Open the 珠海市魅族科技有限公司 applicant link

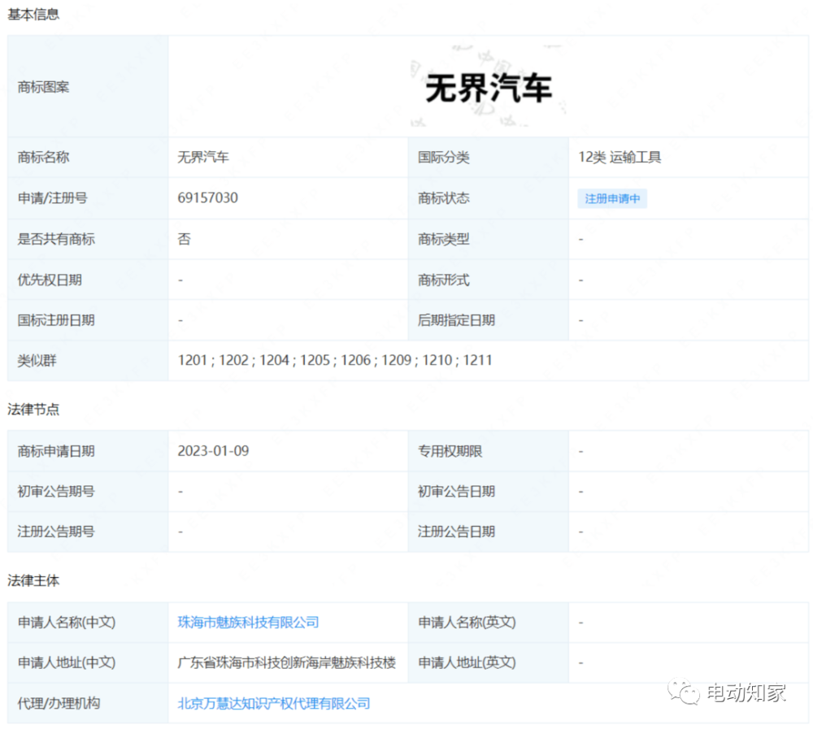click(x=248, y=622)
